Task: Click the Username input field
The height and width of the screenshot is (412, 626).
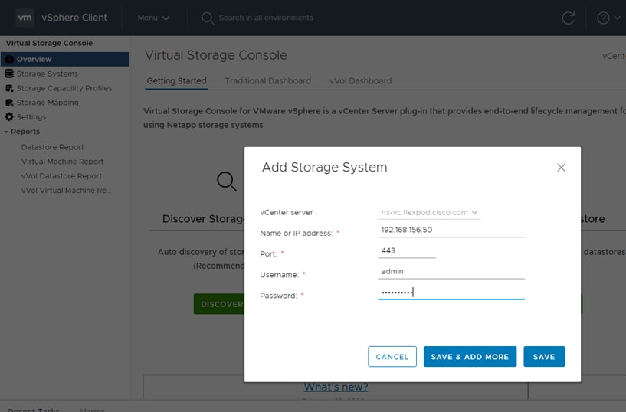Action: (451, 272)
